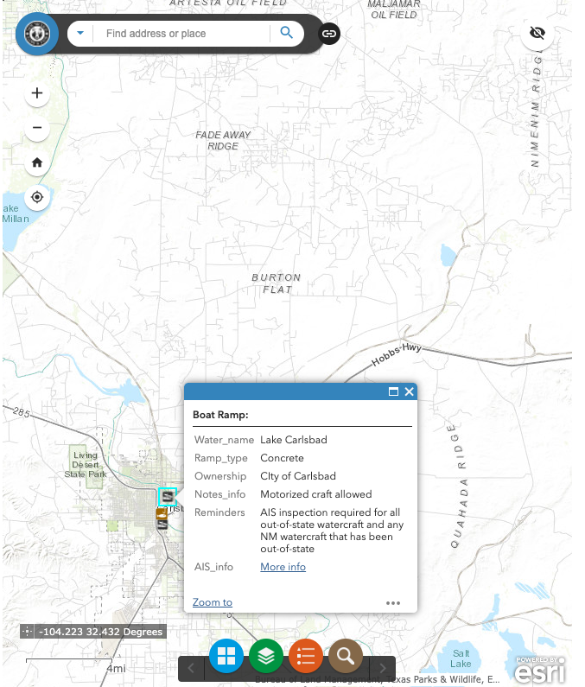
Task: Maximize the Boat Ramp popup
Action: [393, 391]
